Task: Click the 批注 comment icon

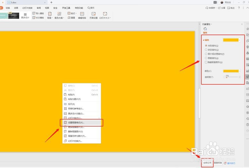Action: (x=229, y=8)
